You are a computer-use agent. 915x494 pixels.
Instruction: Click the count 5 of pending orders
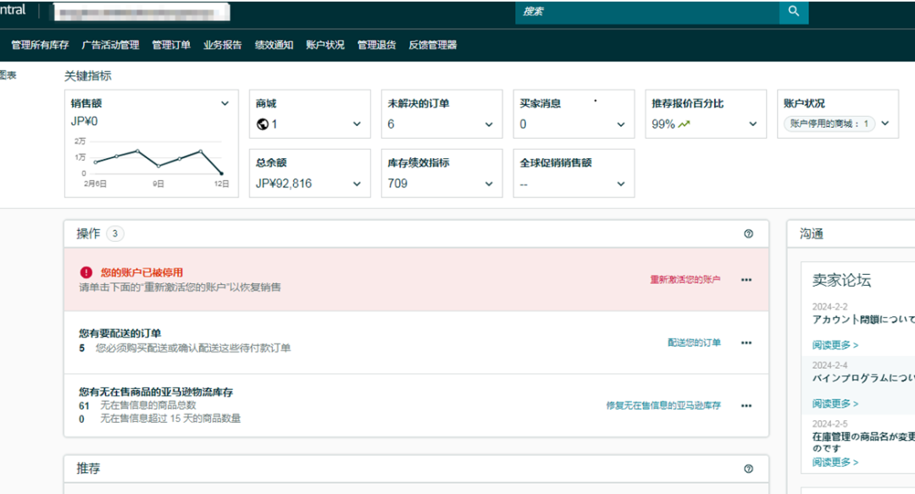coord(81,348)
